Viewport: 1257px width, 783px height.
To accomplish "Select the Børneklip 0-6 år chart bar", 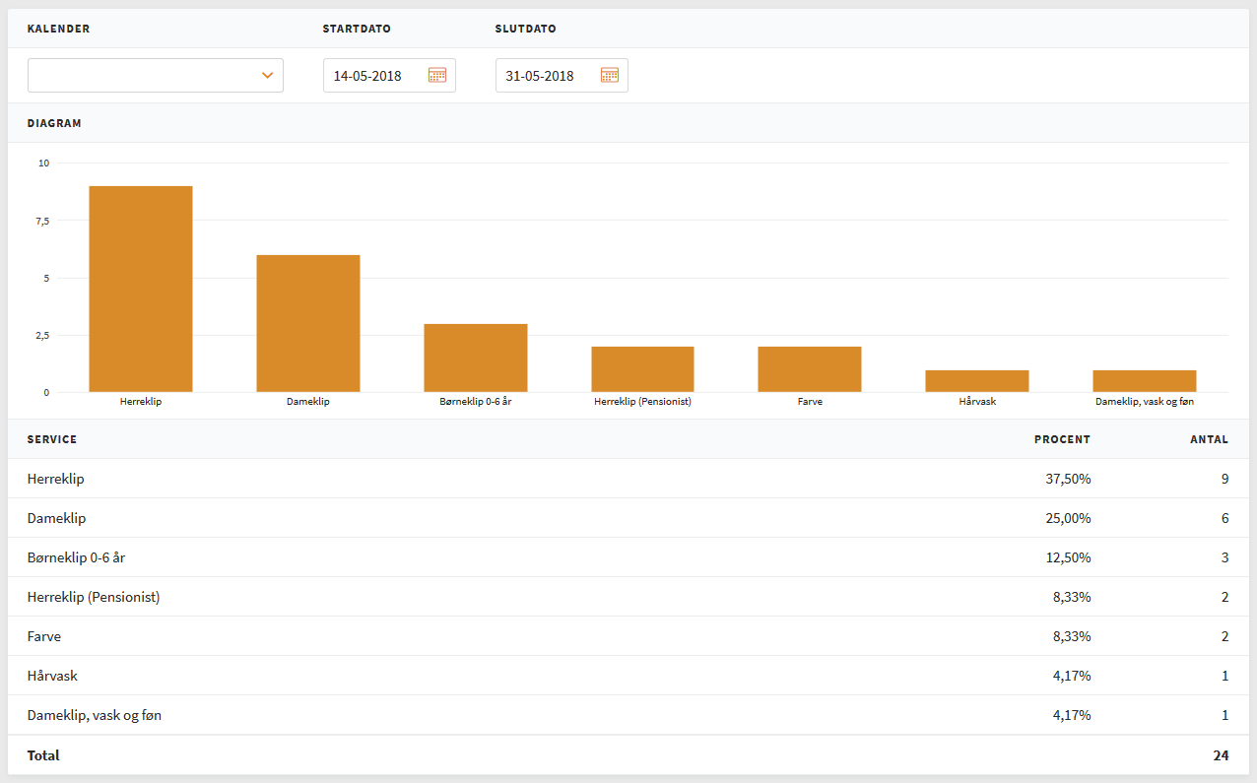I will click(476, 358).
